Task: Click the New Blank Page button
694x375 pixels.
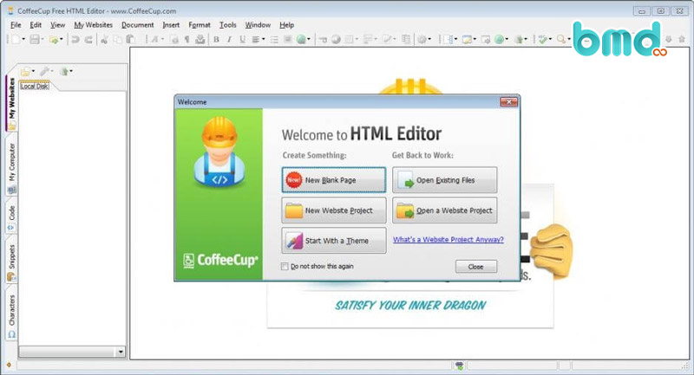Action: pyautogui.click(x=334, y=180)
